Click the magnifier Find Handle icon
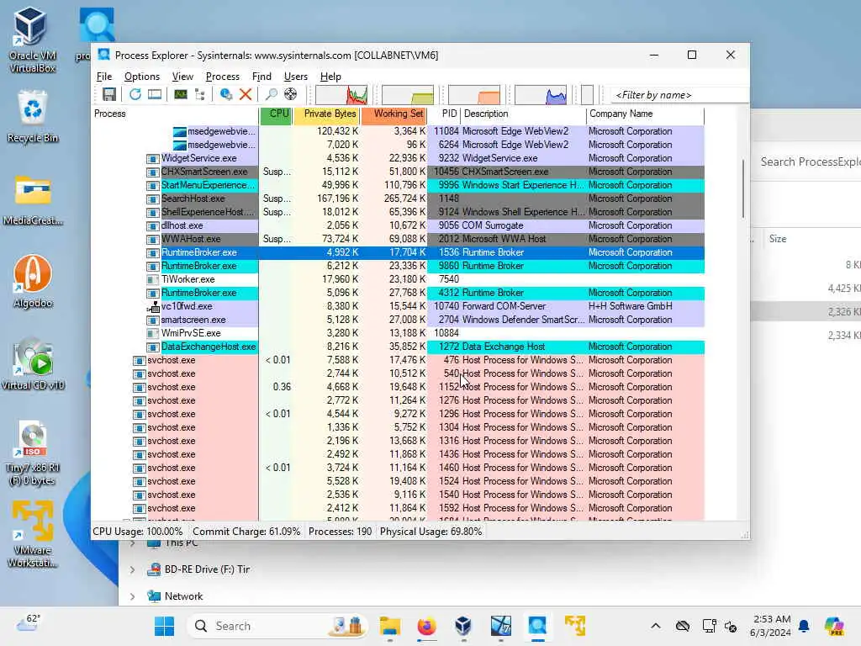This screenshot has height=646, width=861. [271, 94]
